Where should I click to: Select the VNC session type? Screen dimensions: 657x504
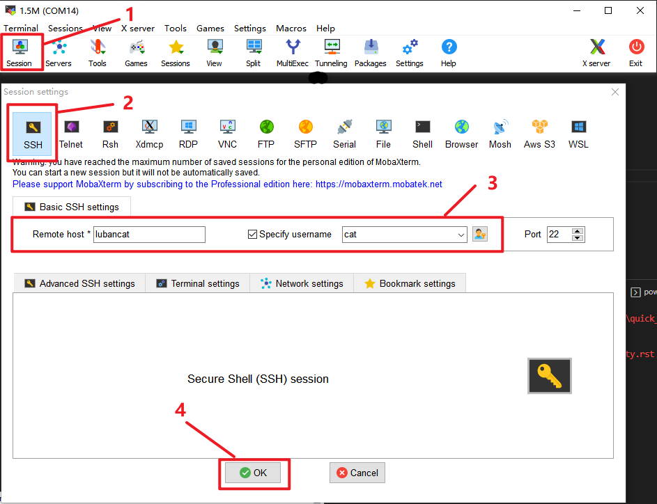coord(227,133)
